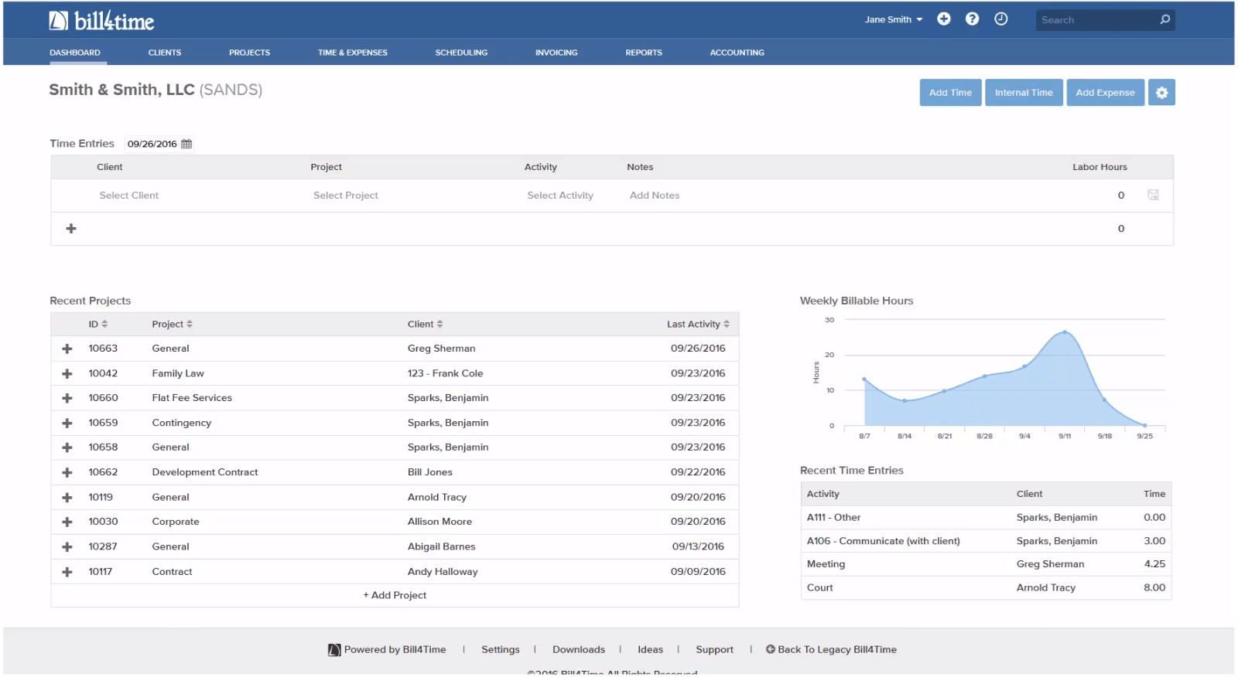1238x677 pixels.
Task: Click the Add Expense button
Action: pyautogui.click(x=1104, y=93)
